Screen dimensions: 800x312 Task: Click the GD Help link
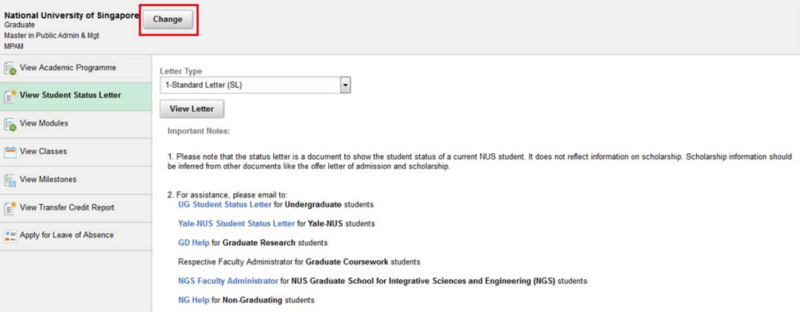coord(193,243)
